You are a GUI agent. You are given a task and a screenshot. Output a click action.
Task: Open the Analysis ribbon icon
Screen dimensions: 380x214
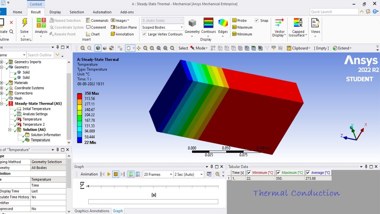tap(41, 23)
